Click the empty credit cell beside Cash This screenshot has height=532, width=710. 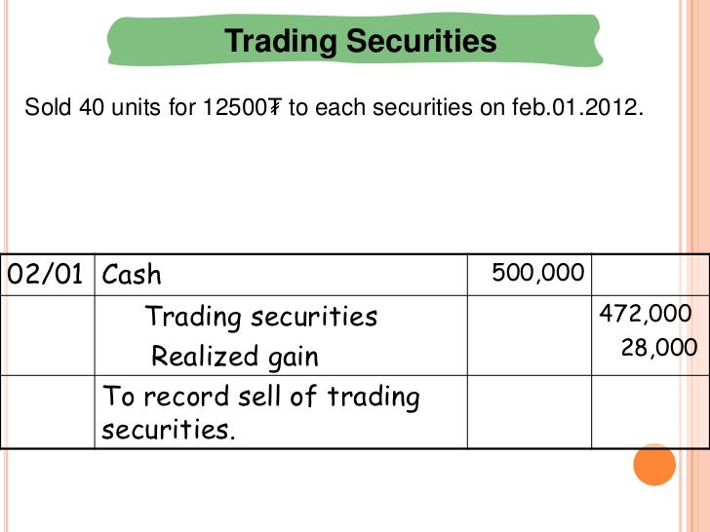[650, 275]
